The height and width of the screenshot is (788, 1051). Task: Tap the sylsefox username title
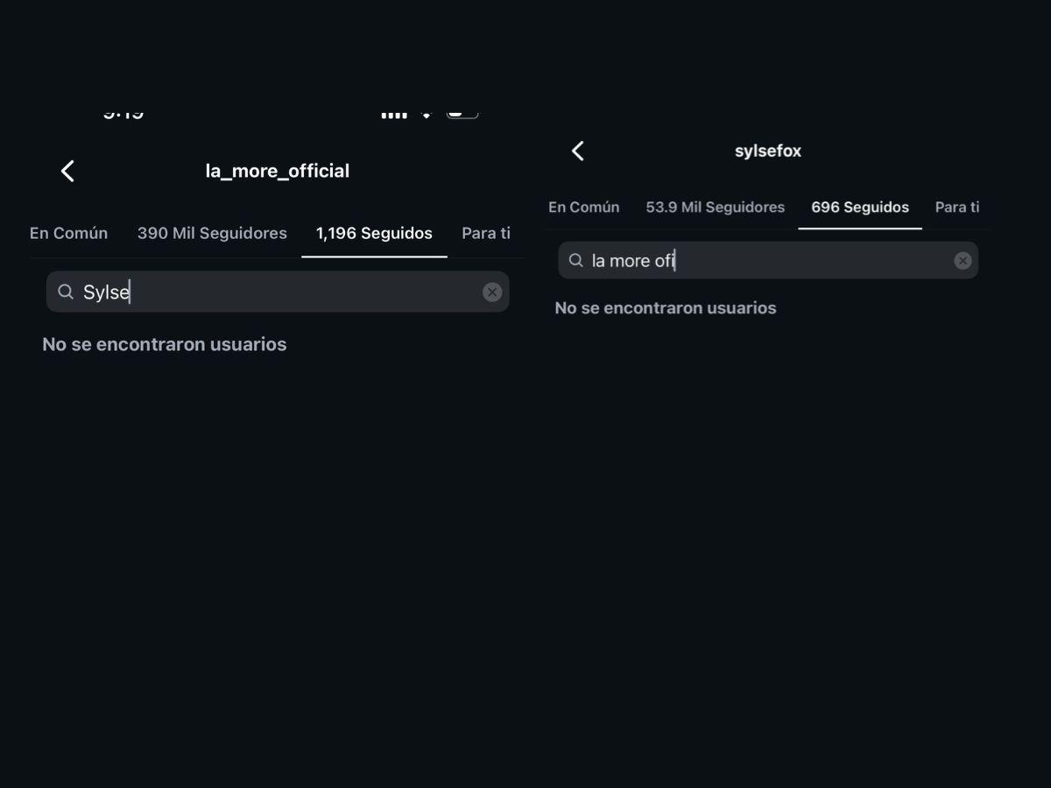767,151
